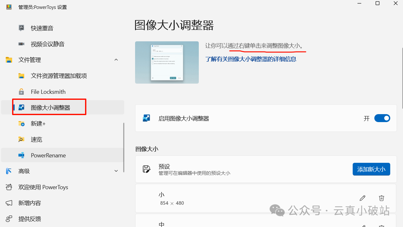Click the PowerRename icon in sidebar
Viewport: 403px width, 227px height.
[21, 155]
